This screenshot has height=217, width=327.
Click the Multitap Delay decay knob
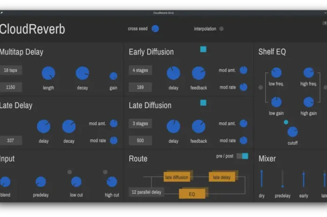pos(82,73)
